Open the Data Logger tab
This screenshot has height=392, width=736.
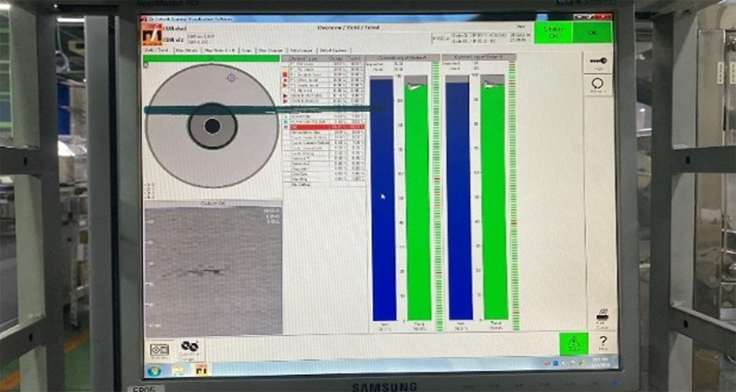[x=297, y=50]
